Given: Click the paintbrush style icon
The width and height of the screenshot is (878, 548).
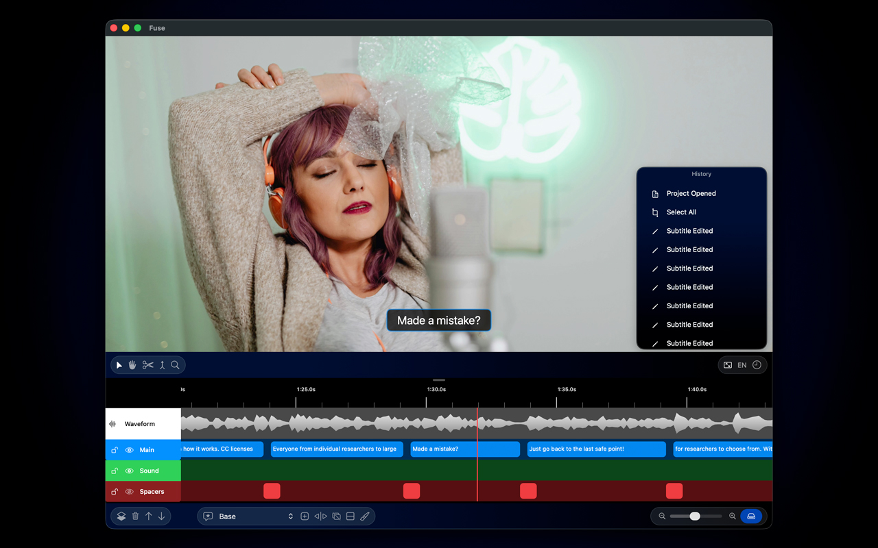Looking at the screenshot, I should [365, 516].
